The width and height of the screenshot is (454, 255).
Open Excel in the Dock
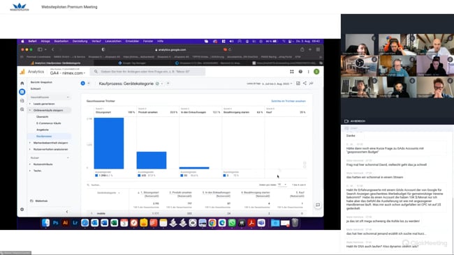(x=115, y=223)
